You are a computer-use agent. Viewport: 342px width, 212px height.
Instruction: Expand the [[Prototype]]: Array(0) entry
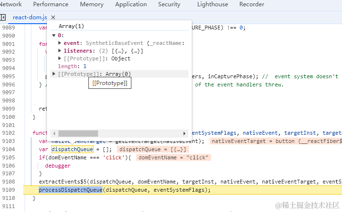(x=54, y=74)
